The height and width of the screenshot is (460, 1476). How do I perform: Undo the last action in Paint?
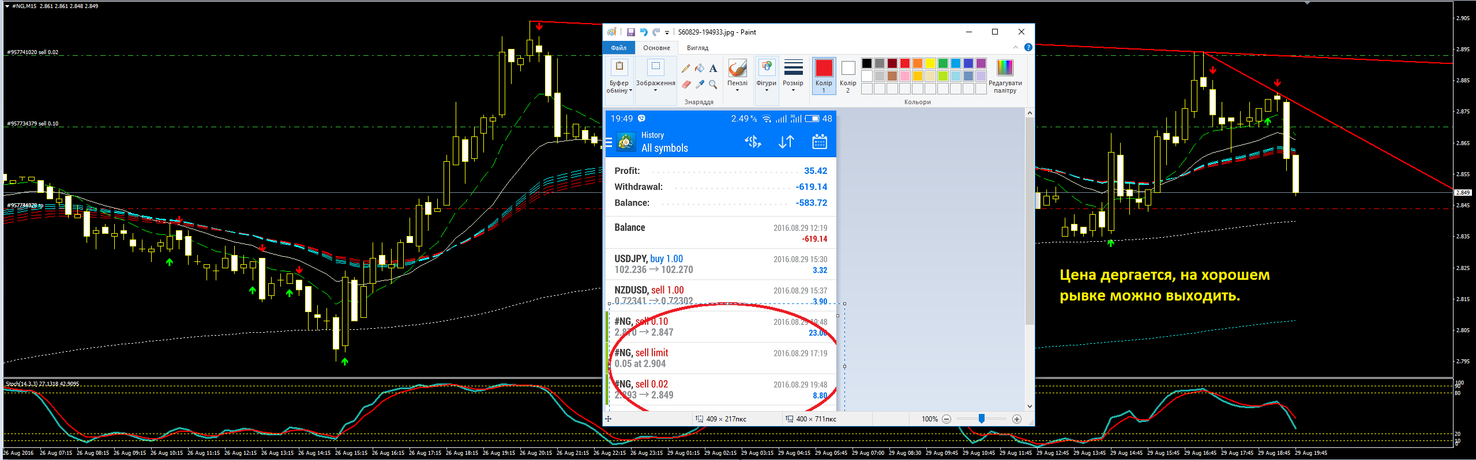click(x=643, y=32)
